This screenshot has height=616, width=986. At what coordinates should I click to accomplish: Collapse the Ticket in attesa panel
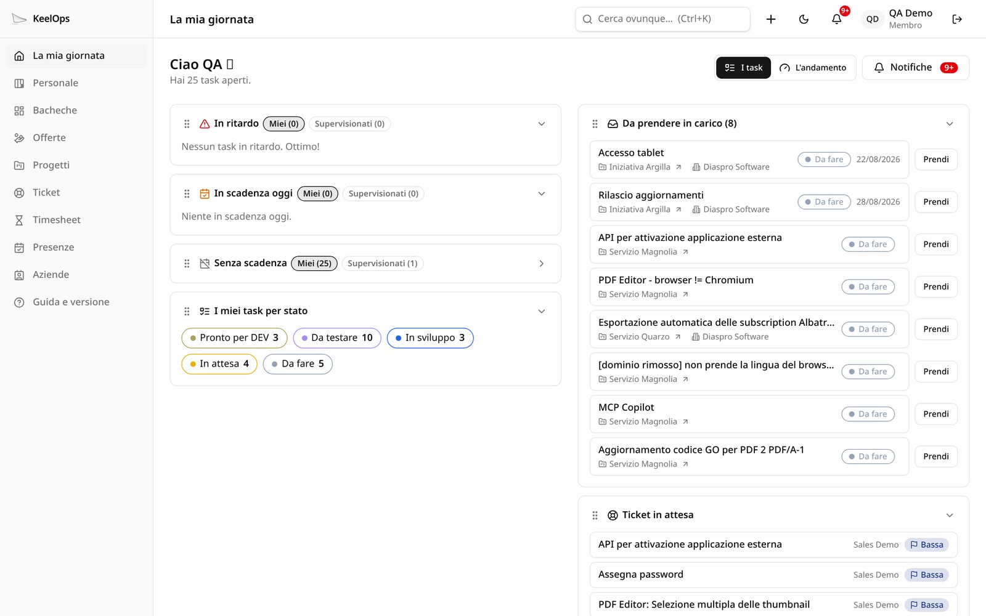(x=950, y=515)
